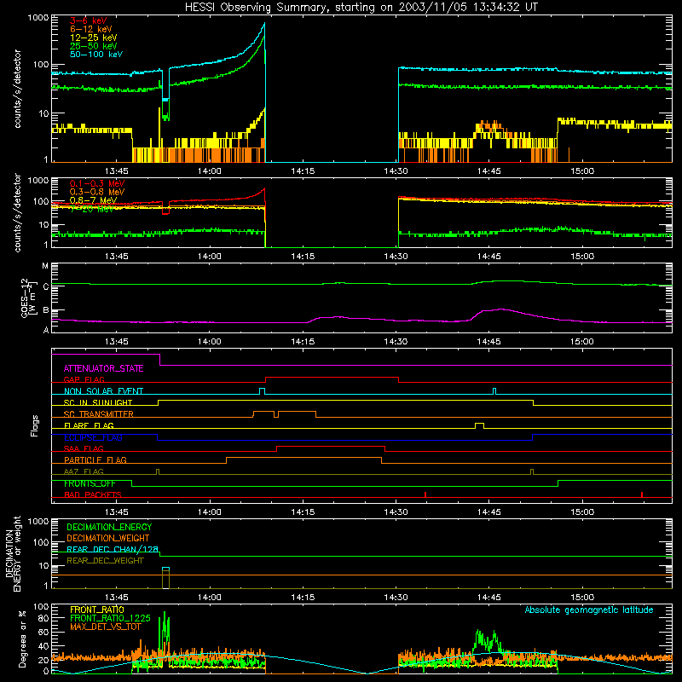The width and height of the screenshot is (682, 682).
Task: Click the ATTENUATOR_STATE flag label
Action: pos(103,369)
